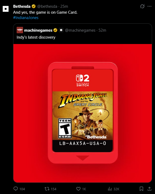
Task: Like the tweet with heart icon
Action: point(78,189)
